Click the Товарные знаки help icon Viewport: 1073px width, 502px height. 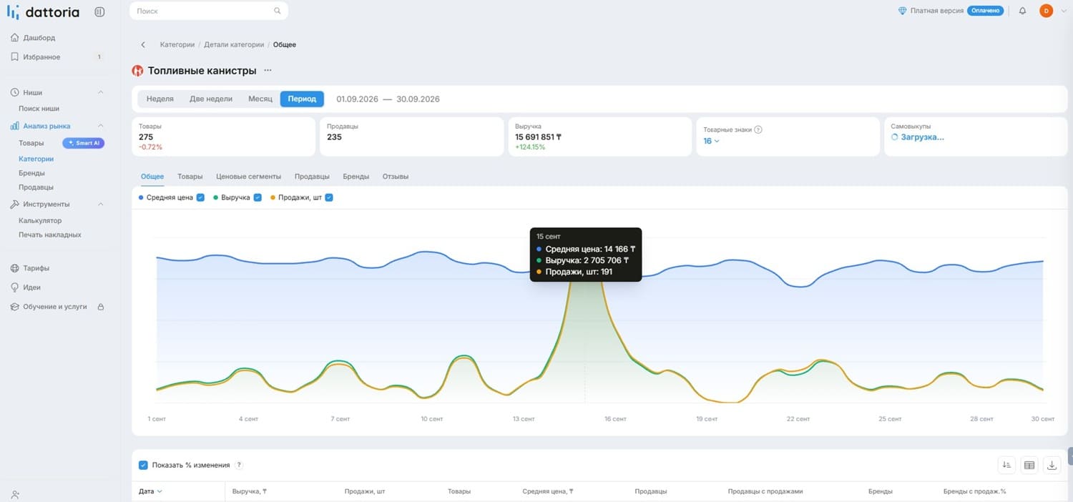click(758, 129)
